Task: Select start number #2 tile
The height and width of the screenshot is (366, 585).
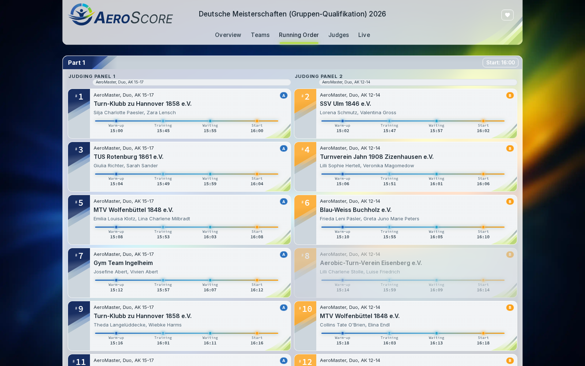Action: [305, 113]
